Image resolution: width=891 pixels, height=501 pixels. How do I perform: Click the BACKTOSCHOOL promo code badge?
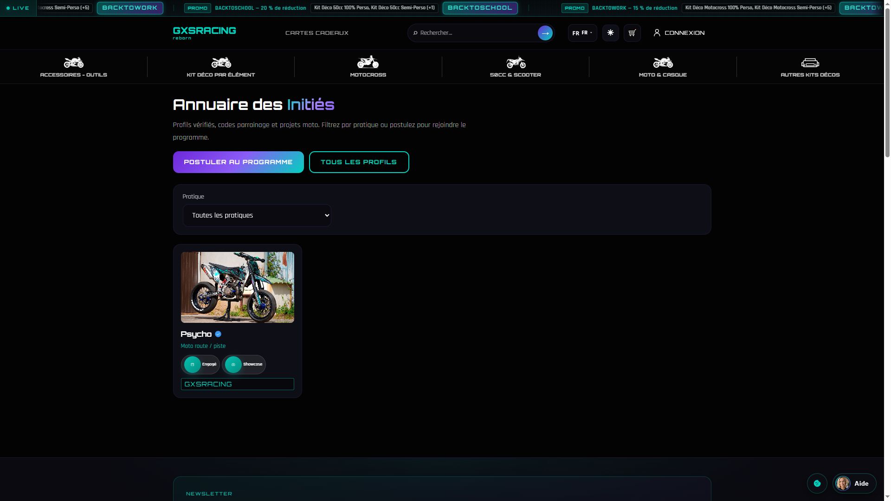coord(480,8)
